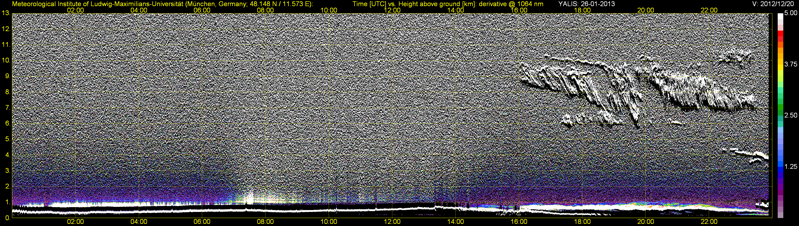Pick the white top segment of the colorbar
The image size is (799, 226).
pos(780,16)
